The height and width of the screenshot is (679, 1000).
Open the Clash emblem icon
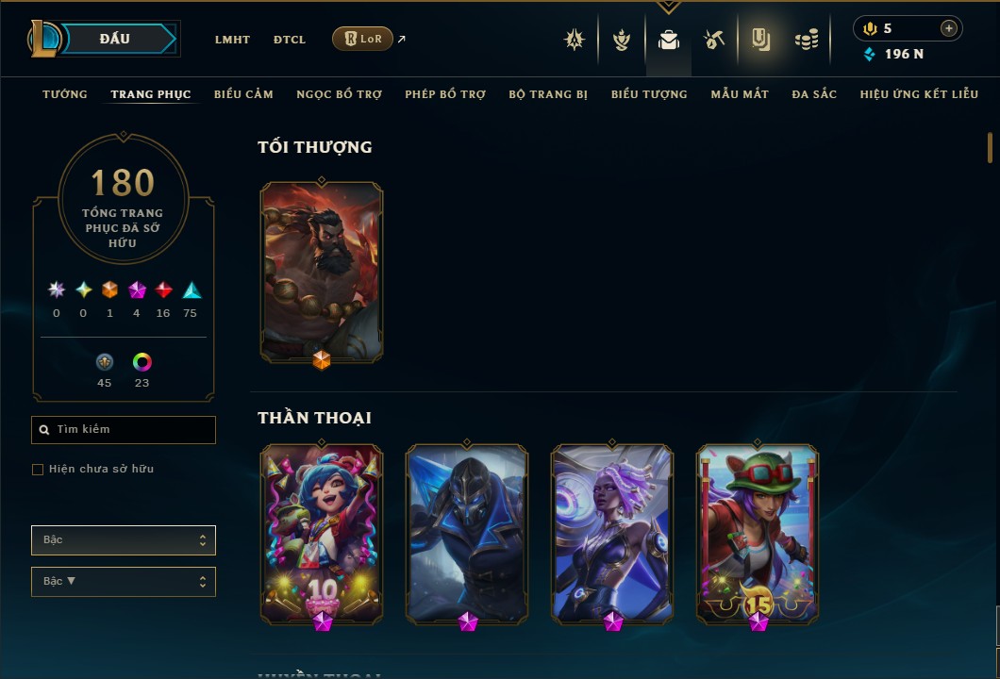(x=575, y=41)
